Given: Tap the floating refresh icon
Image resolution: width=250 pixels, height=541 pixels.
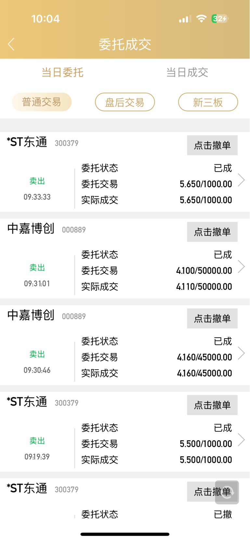Looking at the screenshot, I should tap(227, 492).
